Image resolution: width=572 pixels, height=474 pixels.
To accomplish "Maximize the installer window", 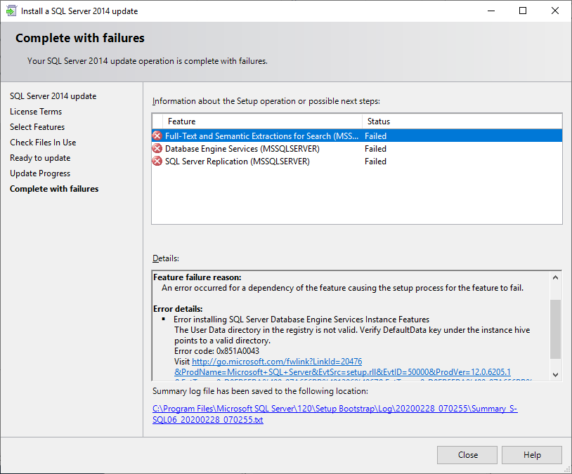I will [523, 11].
